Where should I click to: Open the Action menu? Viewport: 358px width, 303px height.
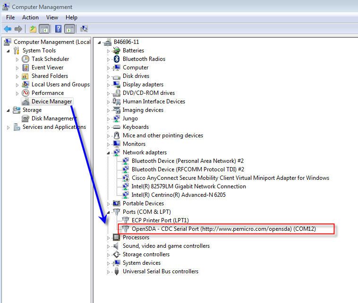coord(30,17)
